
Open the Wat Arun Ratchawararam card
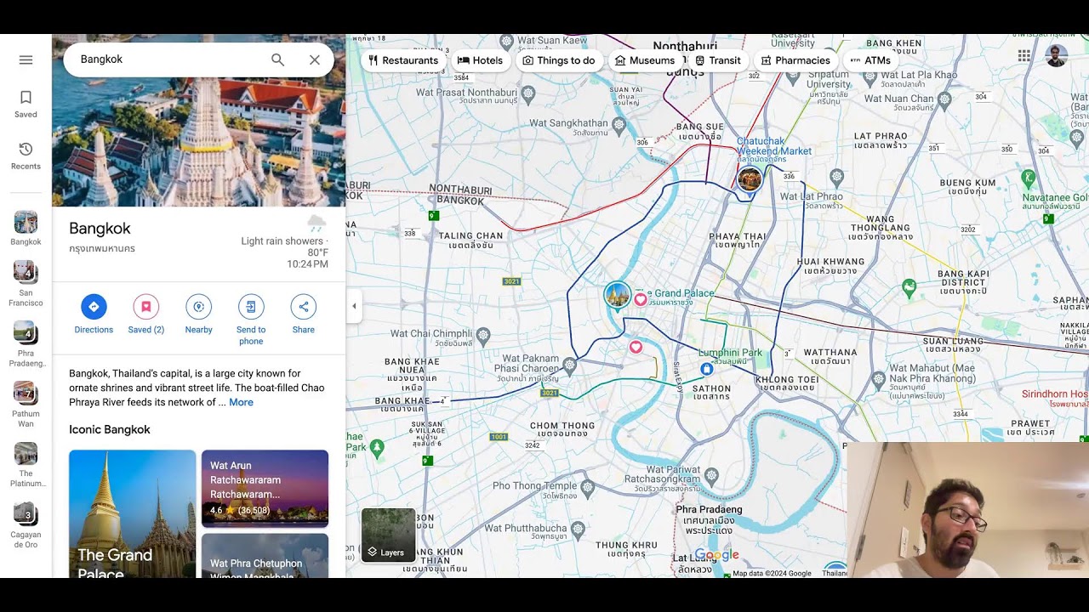coord(265,488)
